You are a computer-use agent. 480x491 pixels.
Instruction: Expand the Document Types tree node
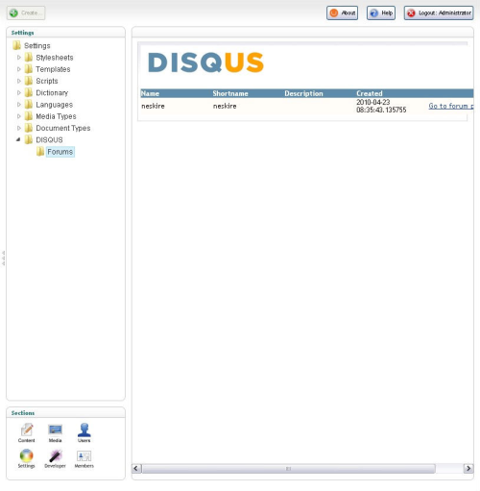pyautogui.click(x=19, y=128)
